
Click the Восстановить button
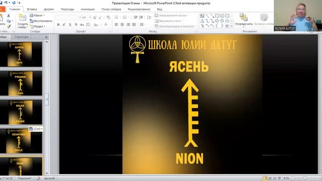point(41,21)
